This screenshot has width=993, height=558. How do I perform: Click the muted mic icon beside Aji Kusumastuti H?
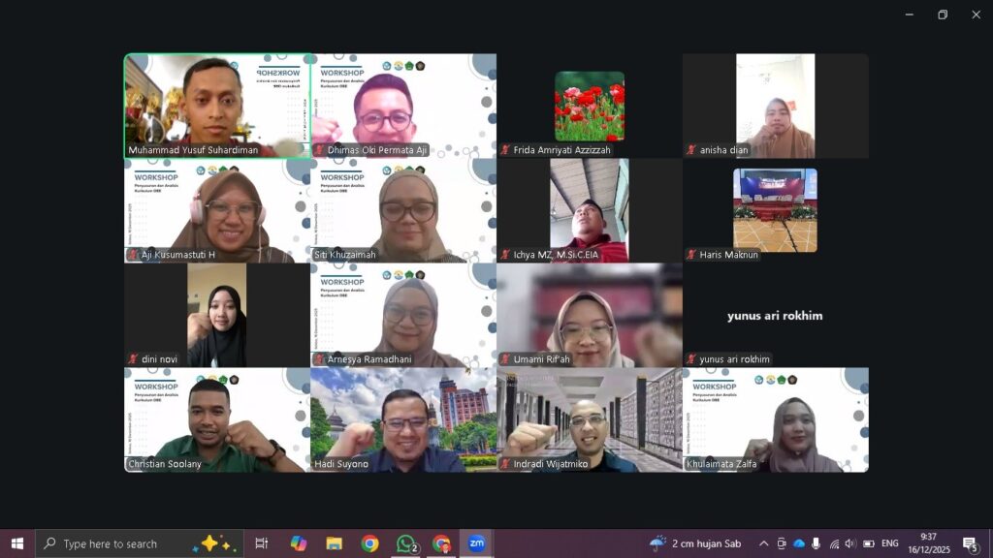133,255
